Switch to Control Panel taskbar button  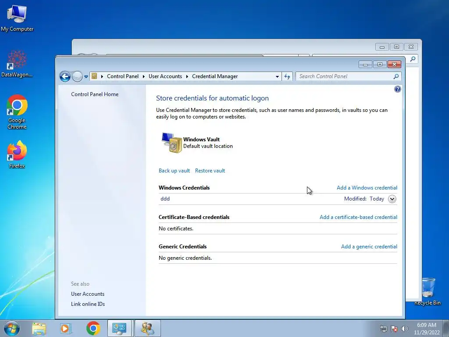coord(119,328)
